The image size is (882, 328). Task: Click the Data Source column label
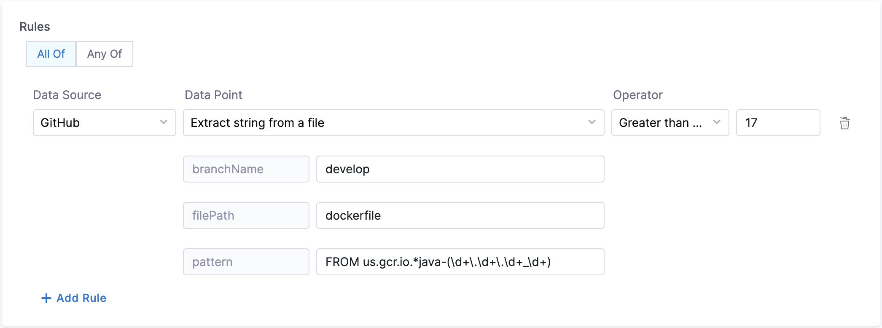[x=67, y=95]
